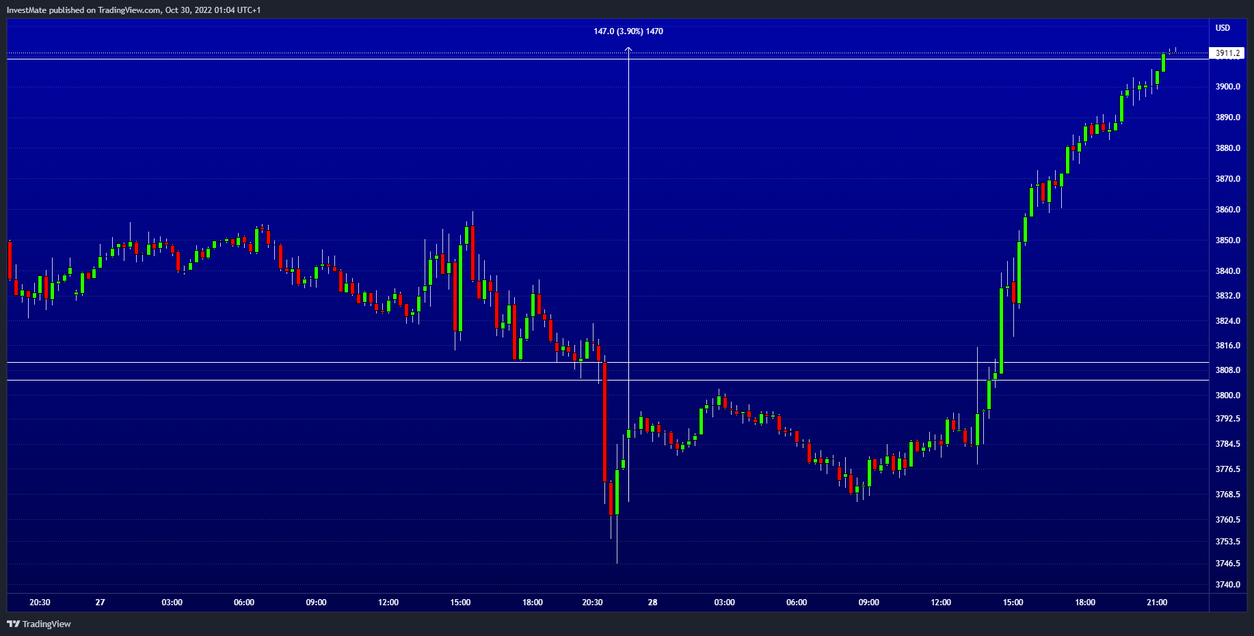Click the 21:00 time axis label
Viewport: 1254px width, 636px height.
[x=1157, y=603]
